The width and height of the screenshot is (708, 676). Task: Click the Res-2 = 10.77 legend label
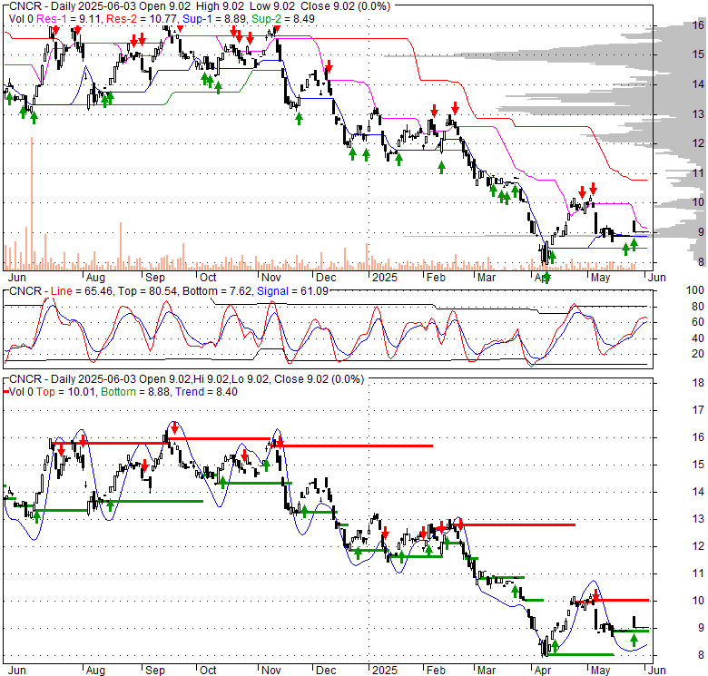click(x=143, y=19)
